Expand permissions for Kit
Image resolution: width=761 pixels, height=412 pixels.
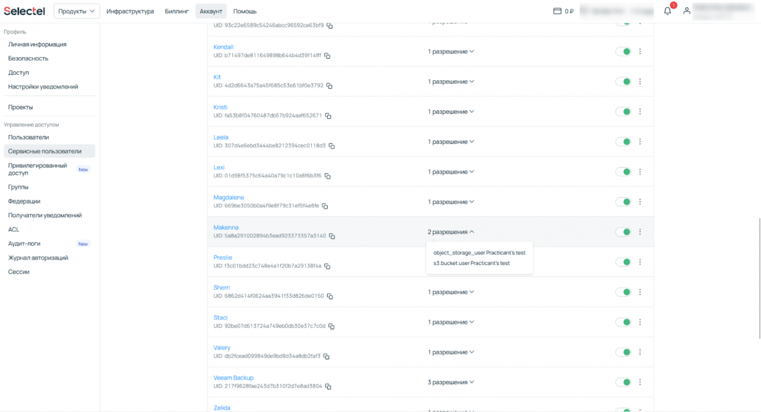[x=451, y=82]
